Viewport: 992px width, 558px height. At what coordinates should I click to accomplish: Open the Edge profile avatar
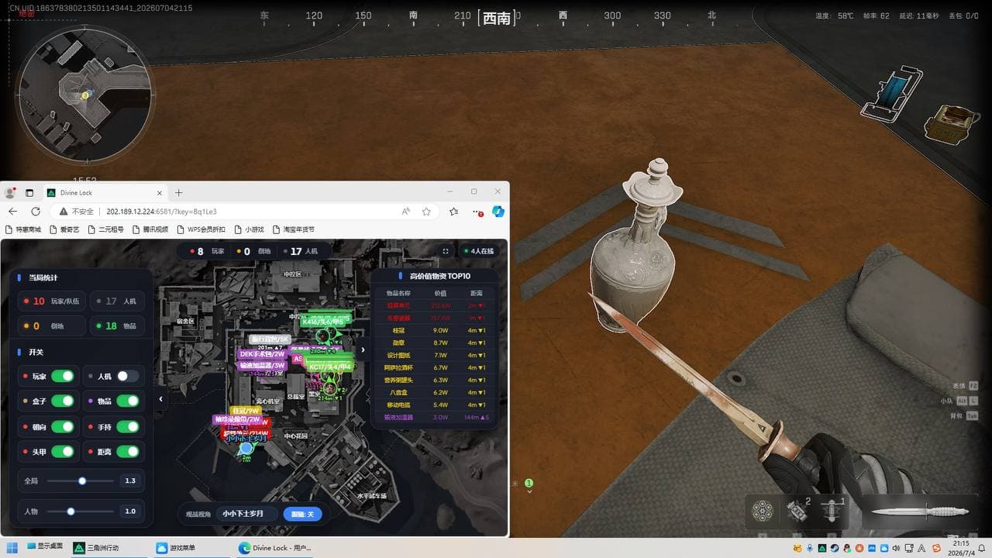(x=11, y=192)
